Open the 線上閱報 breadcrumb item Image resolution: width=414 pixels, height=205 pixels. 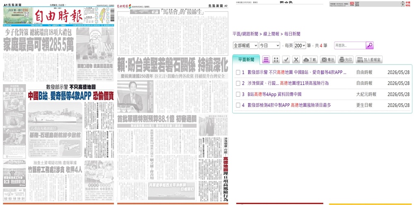(x=271, y=34)
